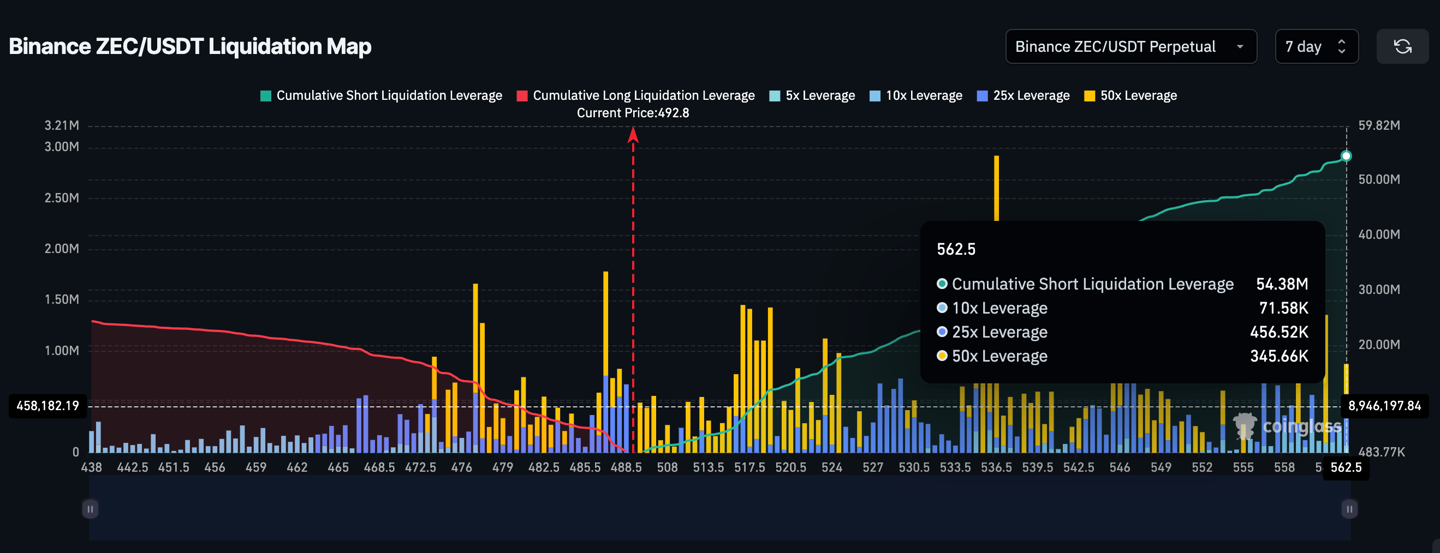Open the Binance ZEC/USDT Perpetual dropdown
Screen dimensions: 1440x553
pyautogui.click(x=1130, y=46)
